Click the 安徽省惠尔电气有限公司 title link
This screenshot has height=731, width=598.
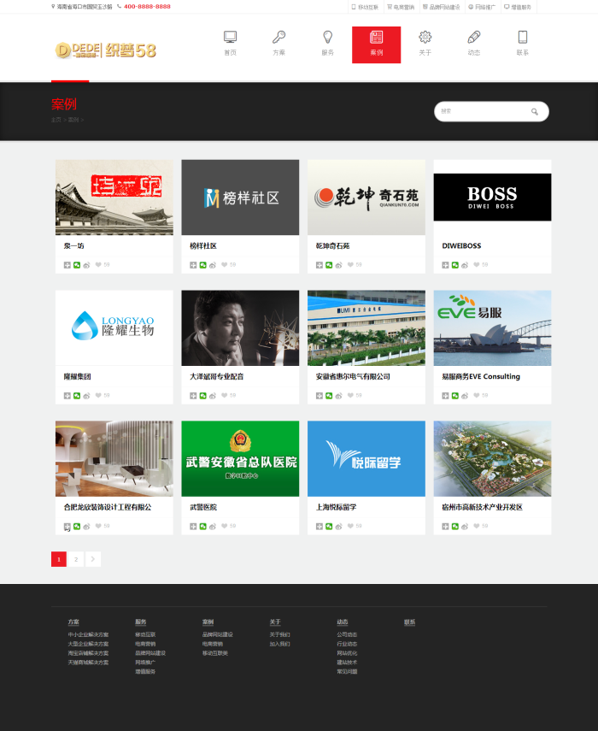click(x=353, y=376)
